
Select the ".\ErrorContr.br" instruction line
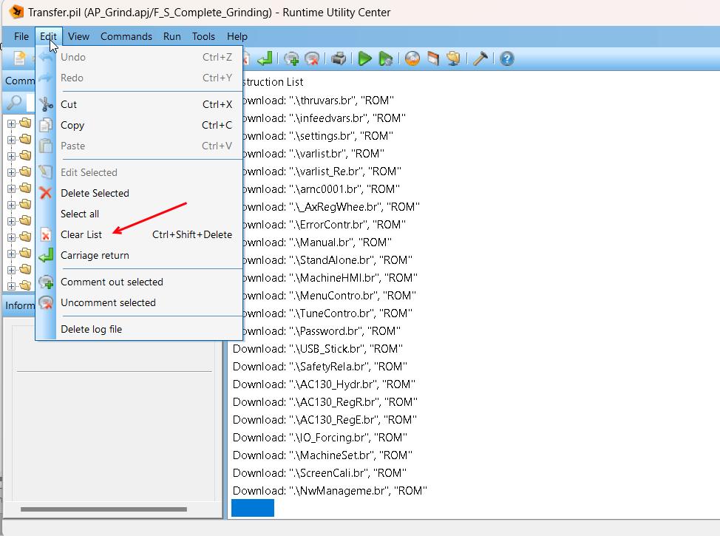pos(325,225)
